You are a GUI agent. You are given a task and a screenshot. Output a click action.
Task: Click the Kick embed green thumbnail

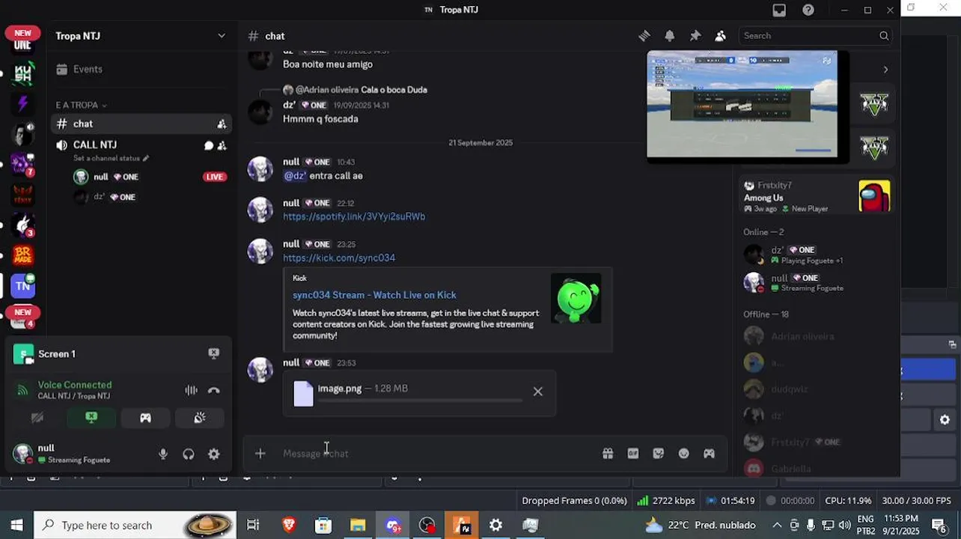(576, 299)
